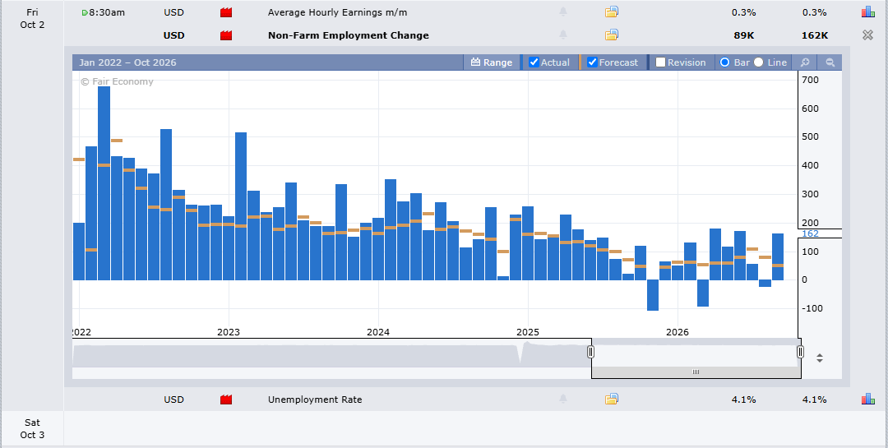
Task: Zoom in on the chart
Action: pyautogui.click(x=805, y=62)
